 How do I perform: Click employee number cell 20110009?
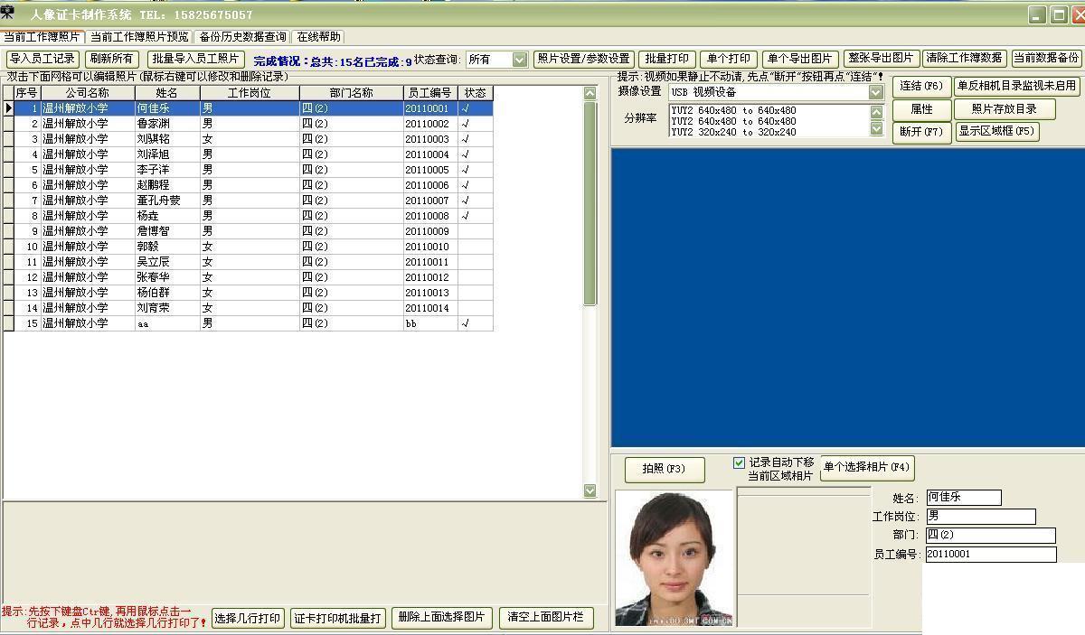[x=430, y=231]
